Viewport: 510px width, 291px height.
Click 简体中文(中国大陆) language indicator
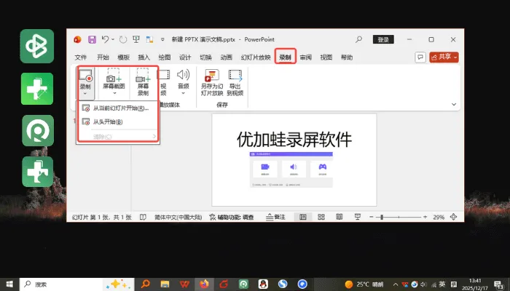pos(178,217)
